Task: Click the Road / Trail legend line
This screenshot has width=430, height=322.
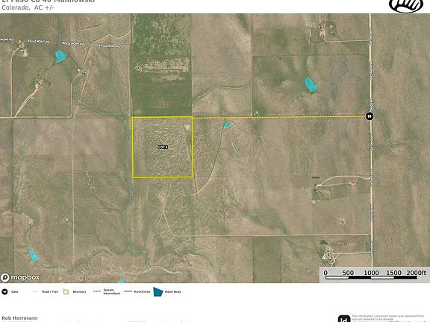Action: [x=35, y=291]
